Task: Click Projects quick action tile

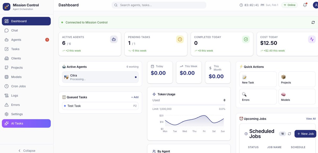Action: [297, 79]
